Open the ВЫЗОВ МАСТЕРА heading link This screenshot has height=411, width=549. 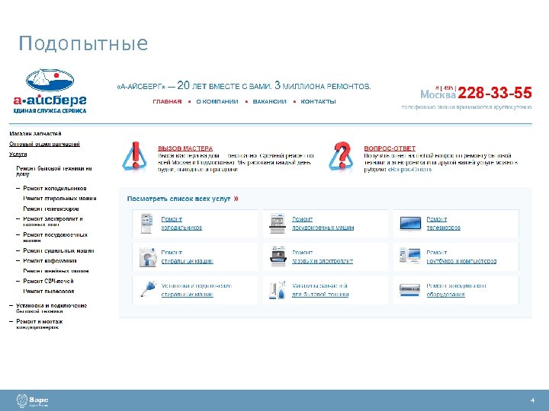(x=185, y=148)
